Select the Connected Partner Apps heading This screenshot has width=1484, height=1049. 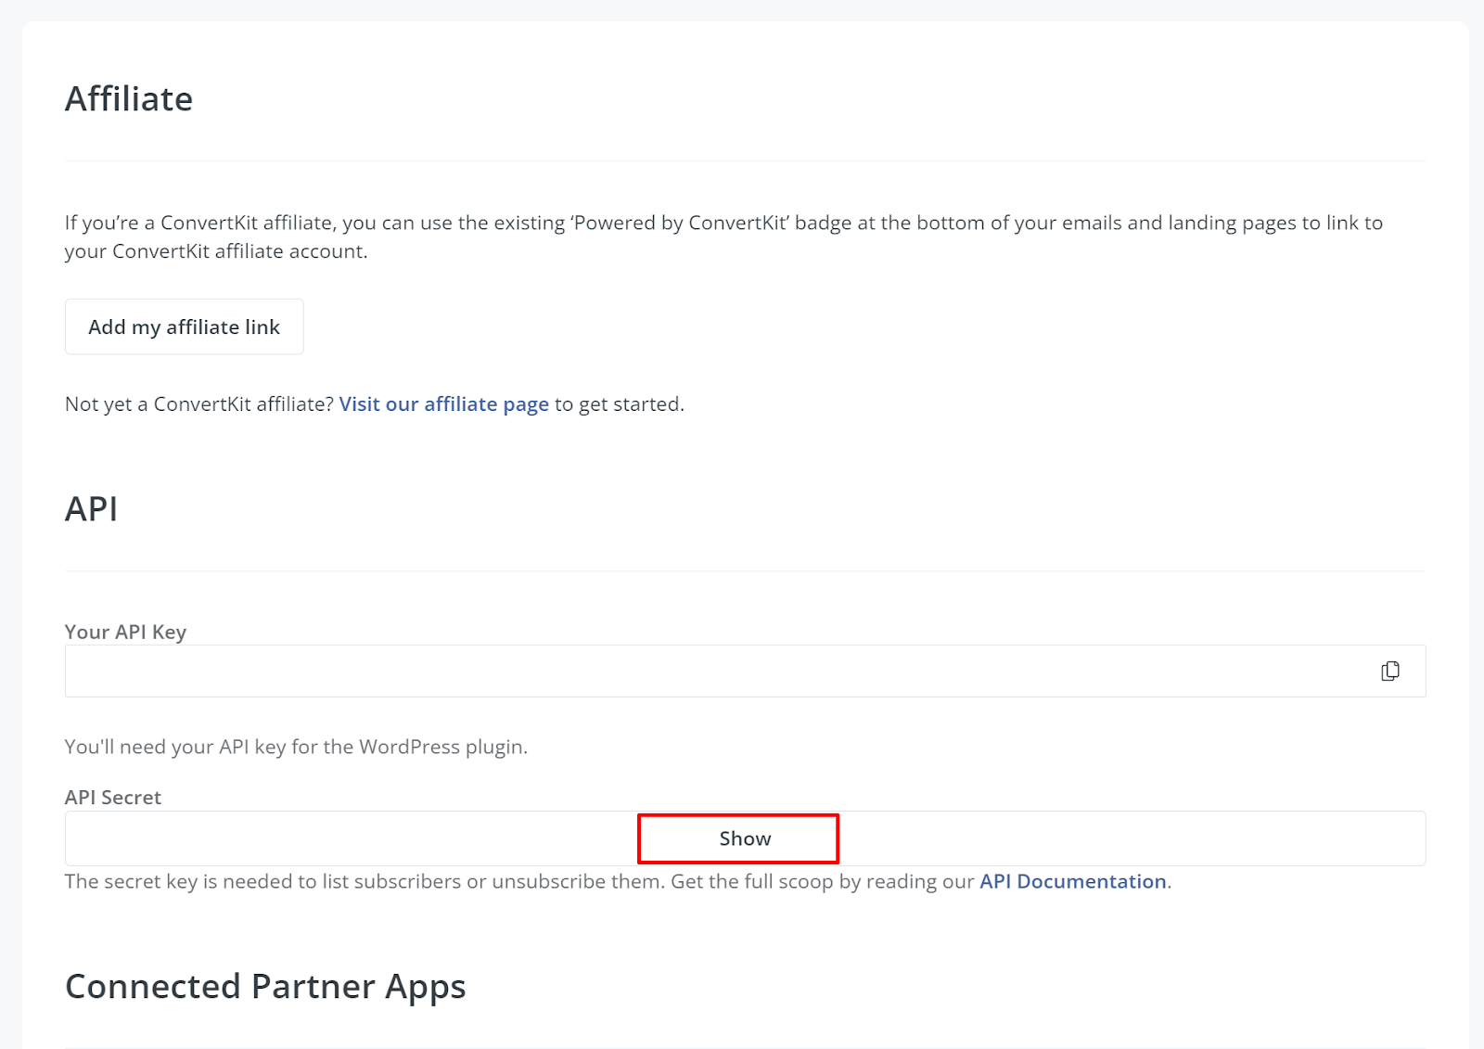click(265, 988)
